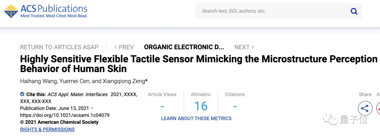
Task: Click the left chevron beside PREV
Action: (116, 47)
